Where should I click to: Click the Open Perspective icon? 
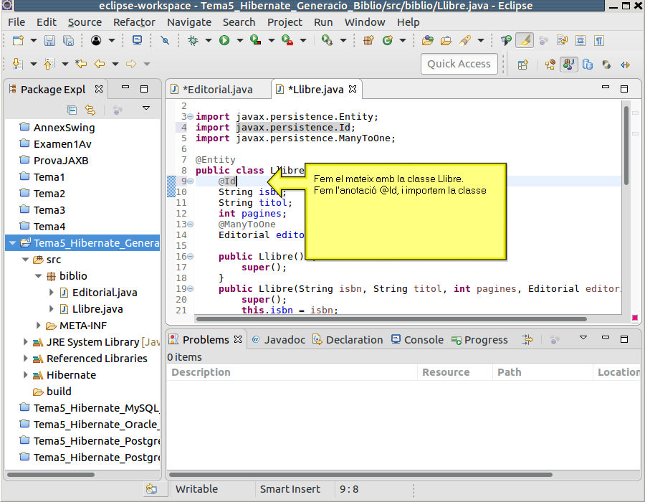[522, 65]
